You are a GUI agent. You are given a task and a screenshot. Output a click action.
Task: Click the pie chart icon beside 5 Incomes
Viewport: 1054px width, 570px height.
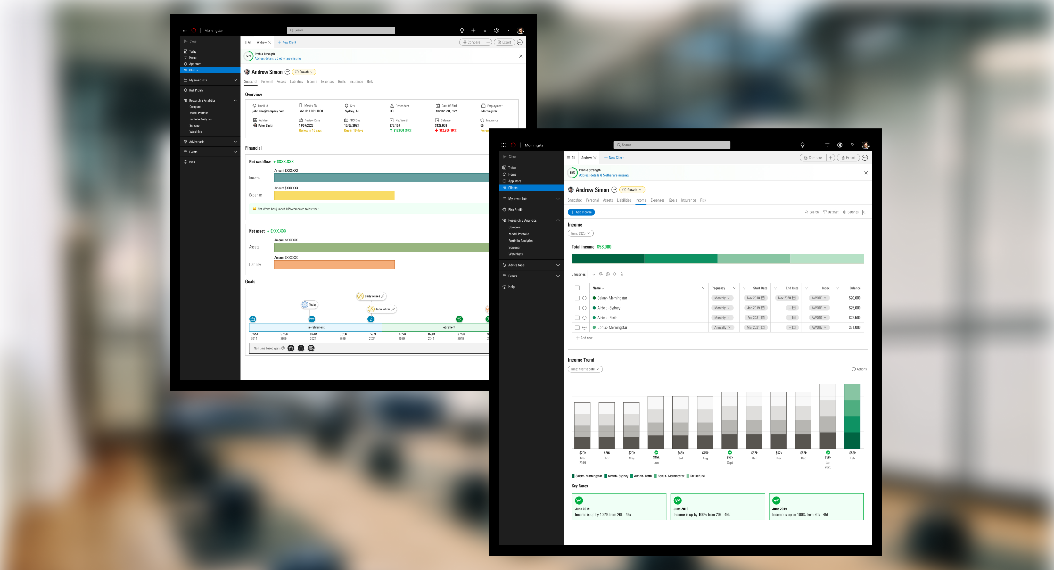[608, 274]
